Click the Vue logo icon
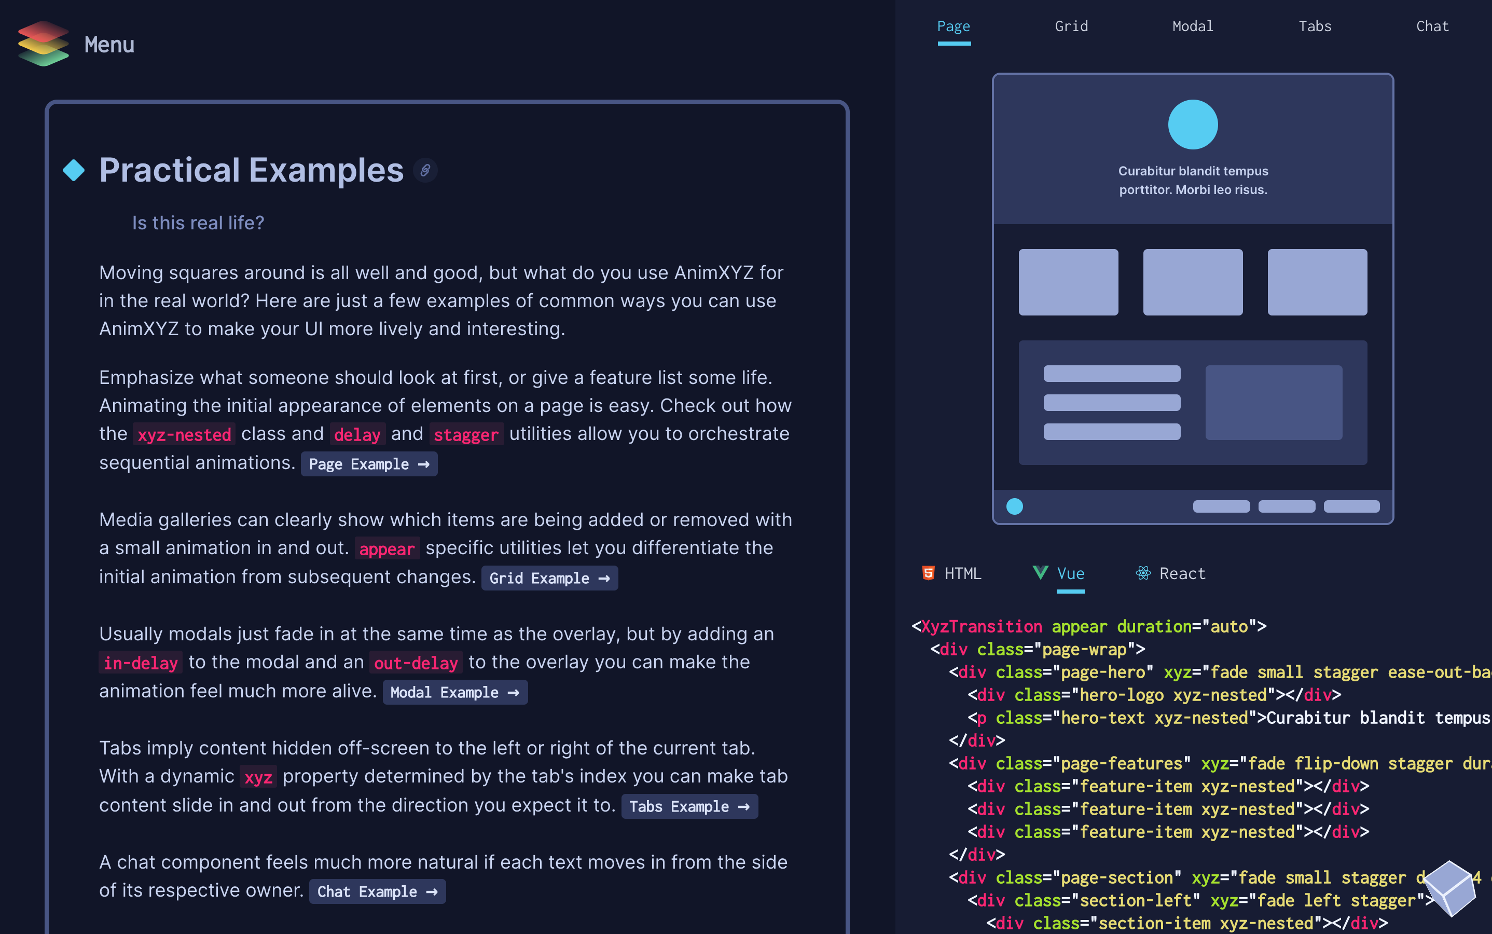The width and height of the screenshot is (1492, 934). (1040, 573)
